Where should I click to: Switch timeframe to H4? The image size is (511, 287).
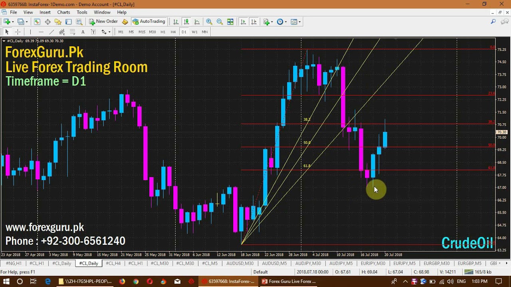pyautogui.click(x=173, y=32)
